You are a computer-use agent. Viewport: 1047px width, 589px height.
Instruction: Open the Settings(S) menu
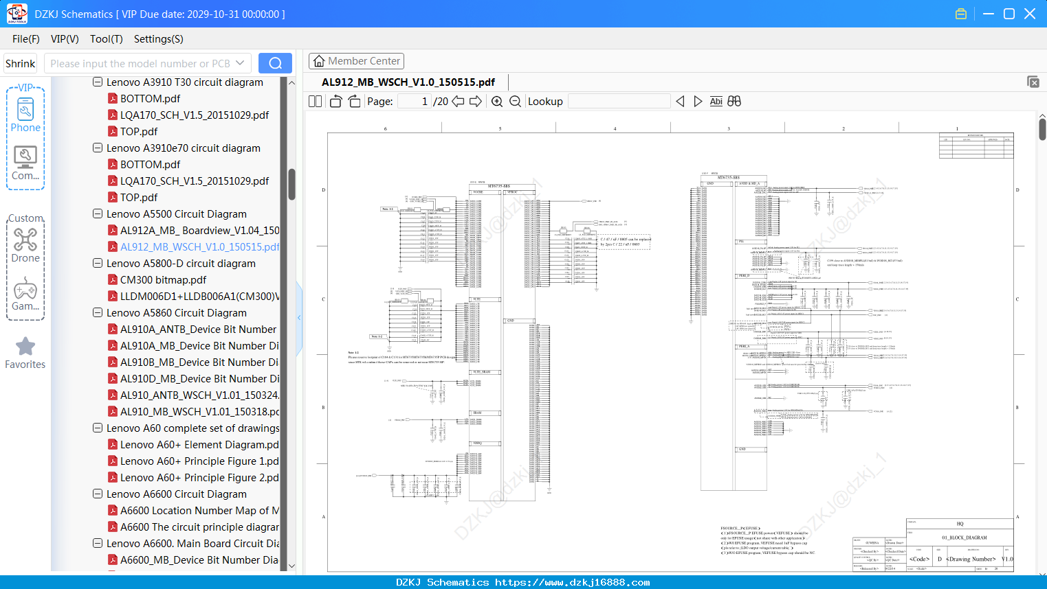tap(159, 39)
